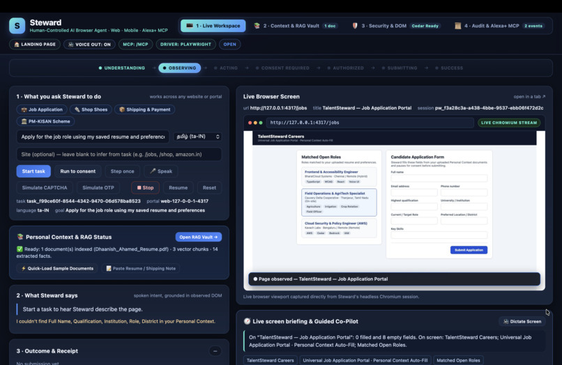Click the Driver: Playwright pill
562x365 pixels.
point(185,45)
